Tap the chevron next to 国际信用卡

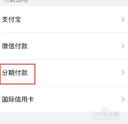tap(123, 99)
